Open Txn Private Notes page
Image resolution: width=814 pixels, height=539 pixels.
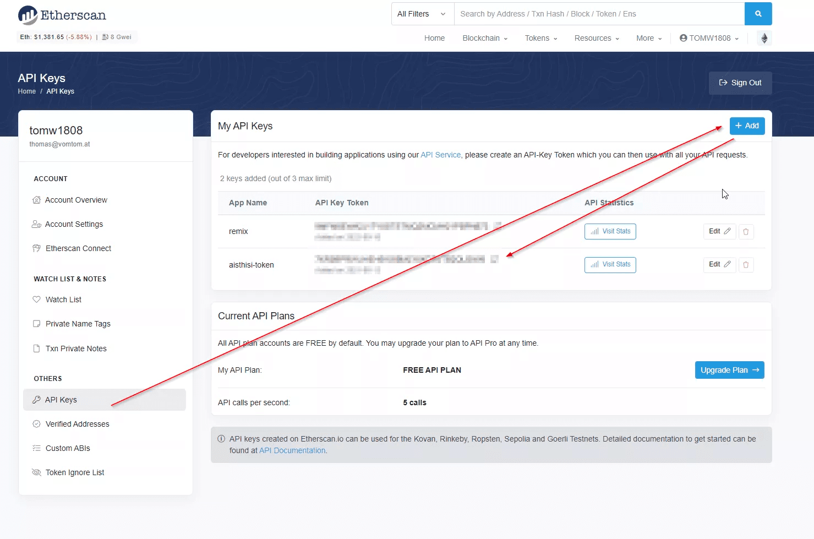(x=76, y=349)
